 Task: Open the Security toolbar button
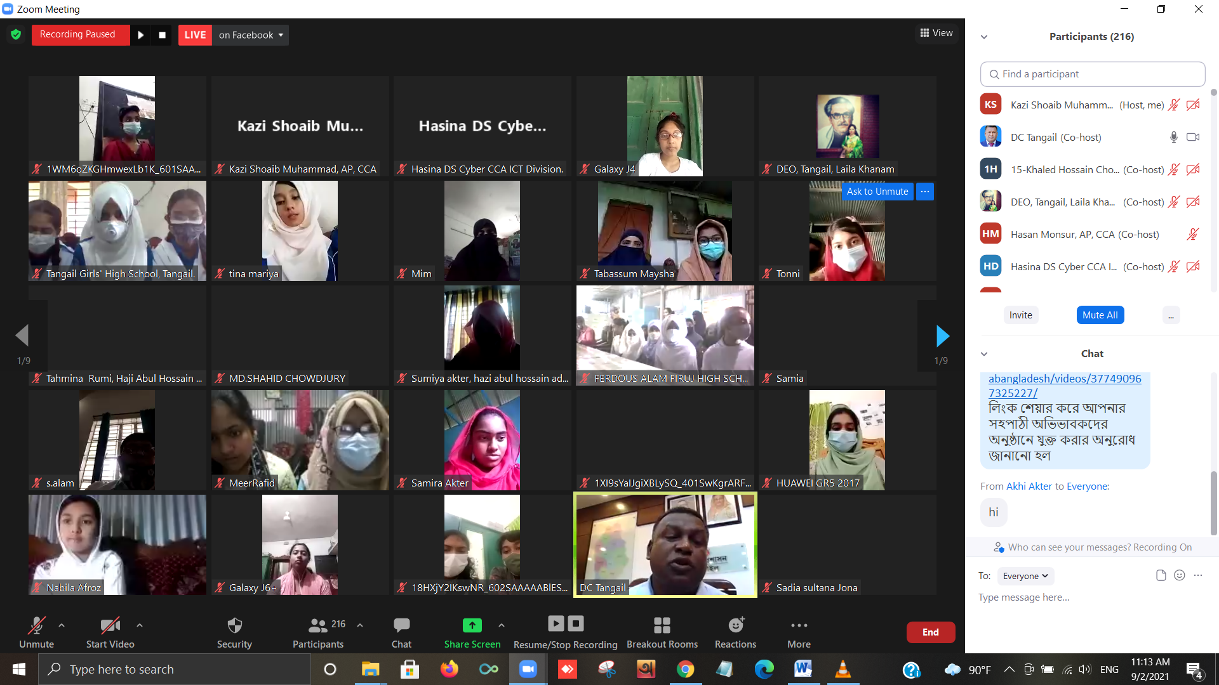click(234, 633)
